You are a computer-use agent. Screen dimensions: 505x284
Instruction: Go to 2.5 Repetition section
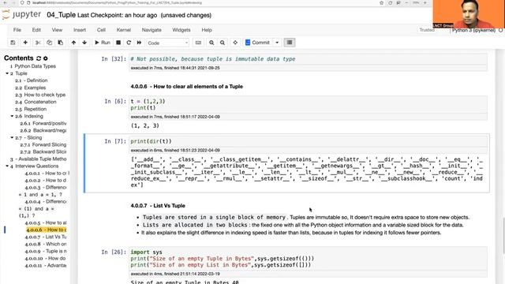click(31, 109)
